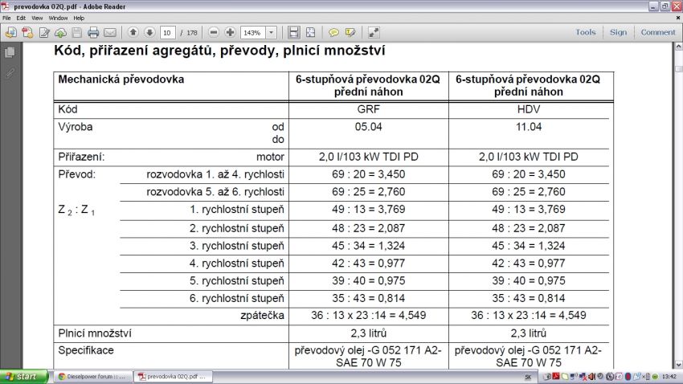
Task: Open the attachments paperclip panel
Action: pyautogui.click(x=10, y=73)
